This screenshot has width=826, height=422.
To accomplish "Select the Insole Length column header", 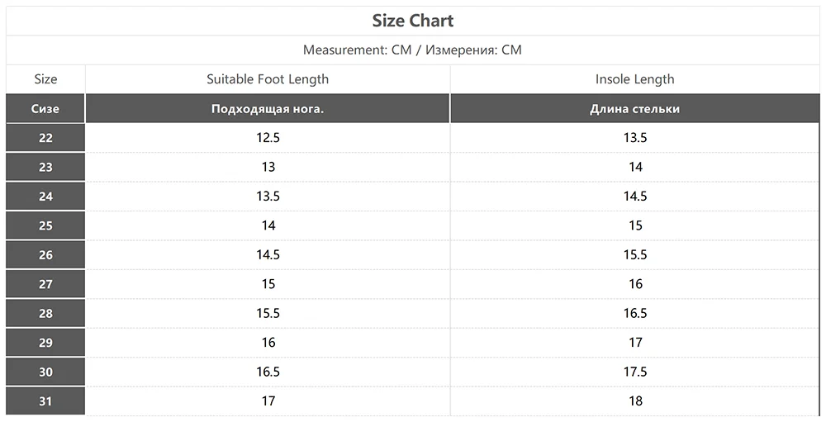I will click(x=634, y=79).
